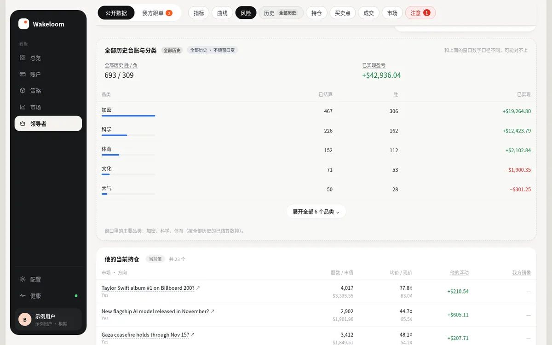Image resolution: width=552 pixels, height=345 pixels.
Task: Open 策略 via its cube icon
Action: [x=23, y=91]
